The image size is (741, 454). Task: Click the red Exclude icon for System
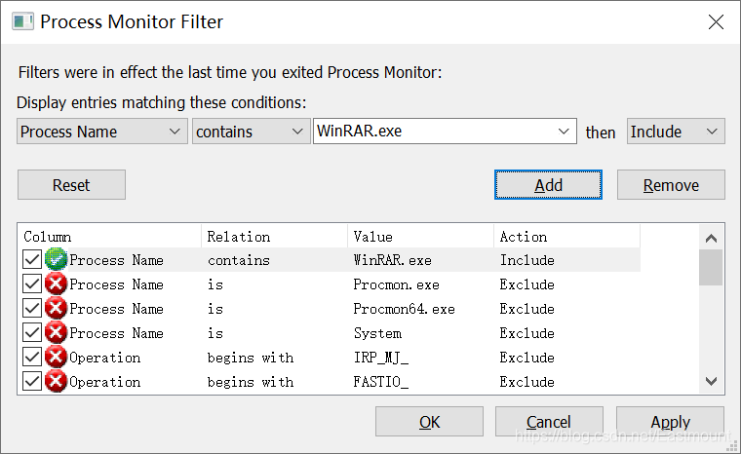56,333
